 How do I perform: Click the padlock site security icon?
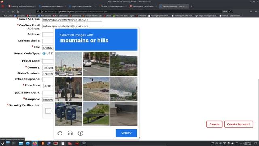pos(42,11)
